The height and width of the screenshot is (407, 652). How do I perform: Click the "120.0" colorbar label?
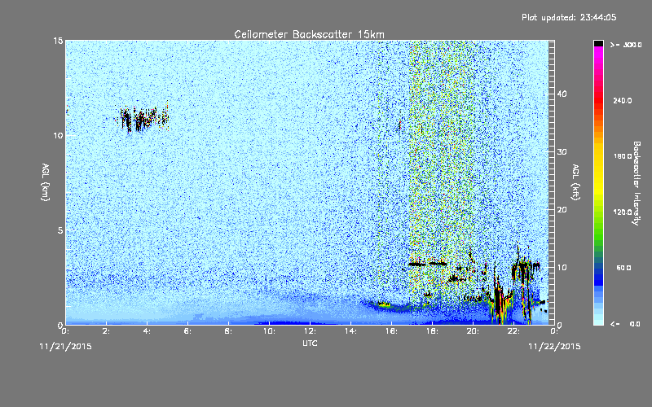pos(623,212)
